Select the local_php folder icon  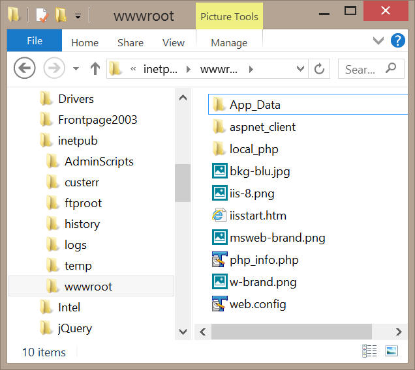click(219, 149)
